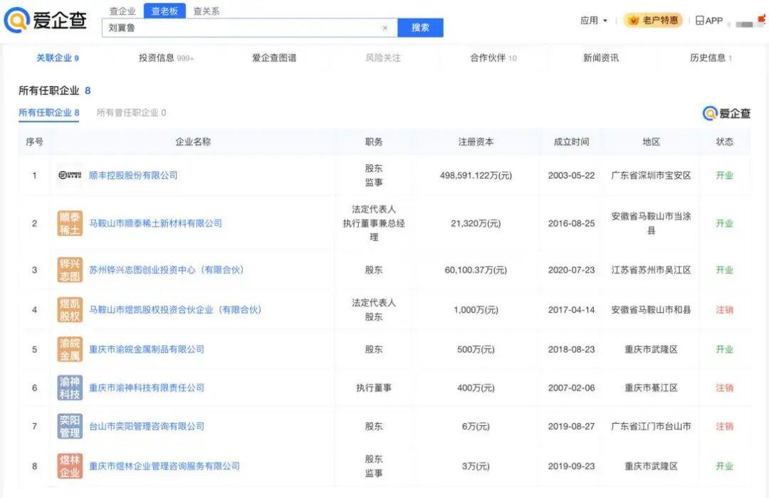Click the 奕阳管理 company logo icon

pyautogui.click(x=70, y=426)
